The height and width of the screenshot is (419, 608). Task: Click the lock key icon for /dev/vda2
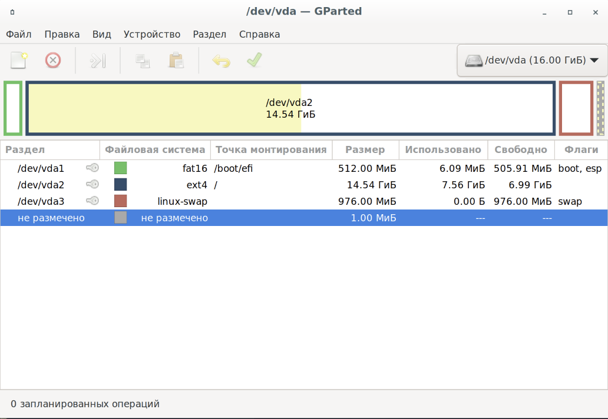(92, 184)
